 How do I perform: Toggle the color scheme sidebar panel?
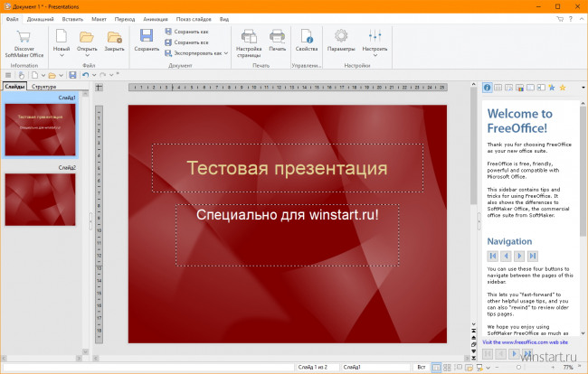(x=519, y=88)
